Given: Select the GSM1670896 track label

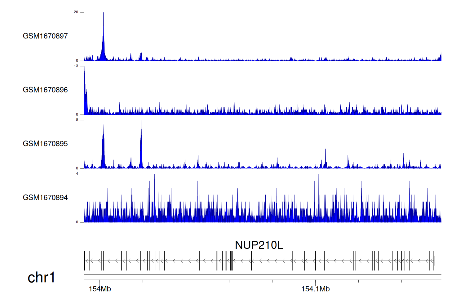Looking at the screenshot, I should point(45,90).
